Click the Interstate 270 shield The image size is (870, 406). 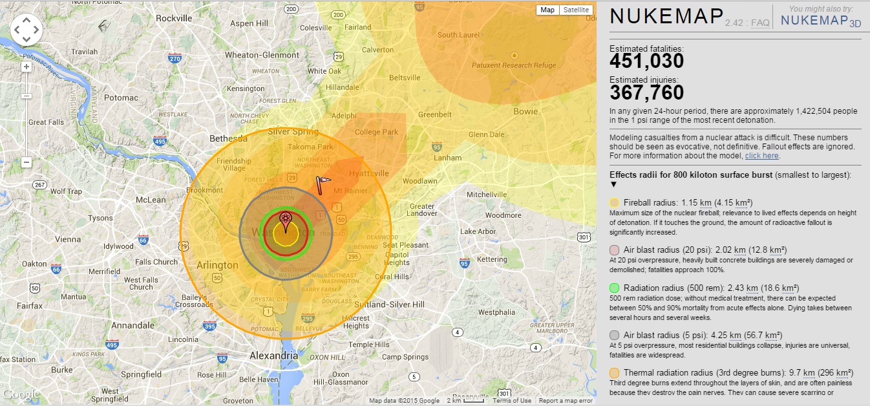(x=175, y=59)
